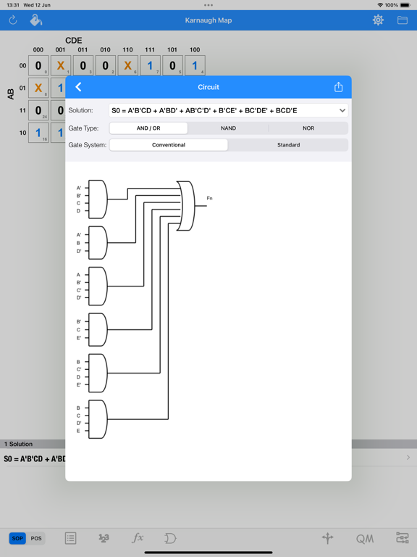Tap the BC'DE' AND gate

click(x=98, y=373)
